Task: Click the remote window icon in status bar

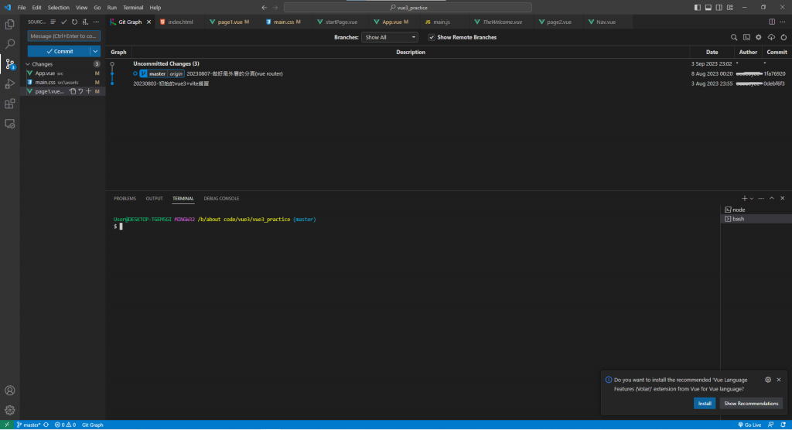Action: 6,425
